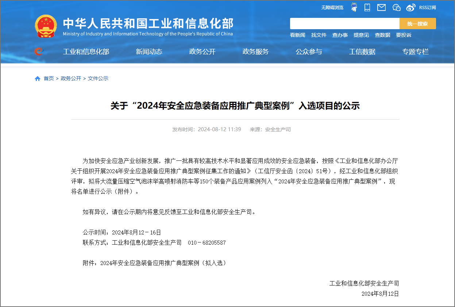Open the Weibo icon
This screenshot has width=455, height=307.
tap(411, 7)
